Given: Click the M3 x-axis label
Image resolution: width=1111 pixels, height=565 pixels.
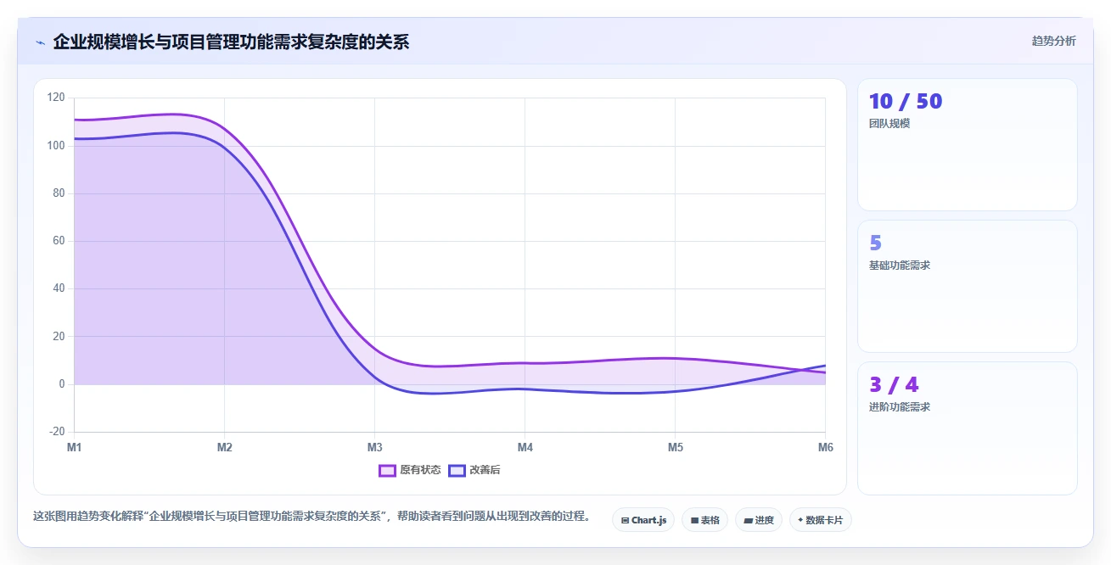Looking at the screenshot, I should coord(374,447).
